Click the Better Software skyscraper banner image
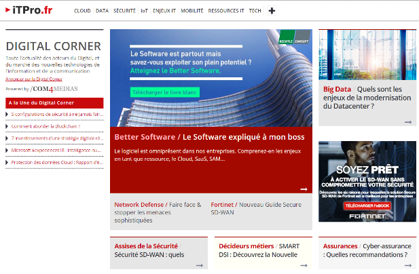Screen dimensions: 419x274 pyautogui.click(x=211, y=78)
